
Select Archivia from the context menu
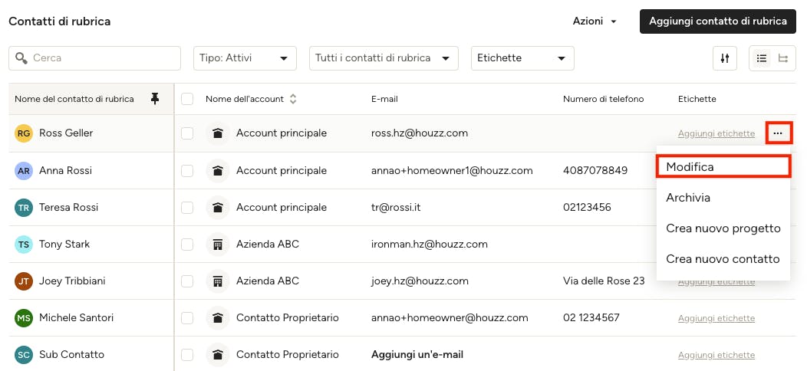click(x=723, y=198)
